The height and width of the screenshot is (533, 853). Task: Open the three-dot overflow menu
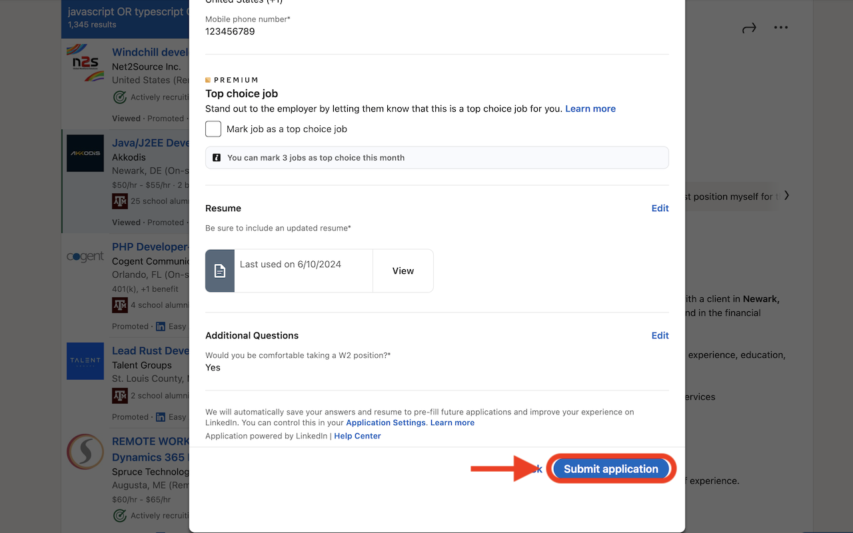pos(780,27)
